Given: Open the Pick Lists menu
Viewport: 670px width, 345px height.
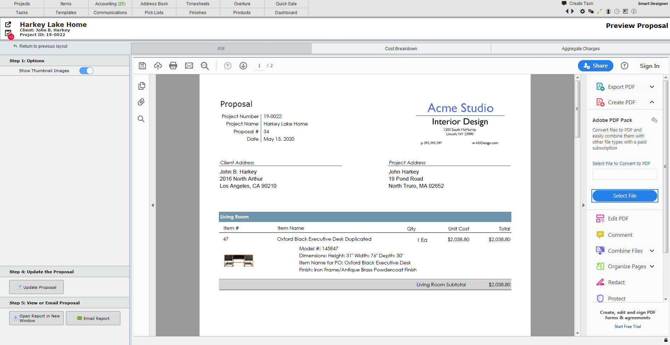Looking at the screenshot, I should point(154,13).
